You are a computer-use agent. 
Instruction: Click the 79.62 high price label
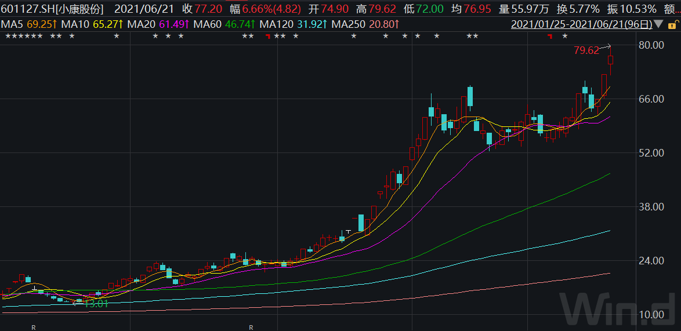click(586, 50)
